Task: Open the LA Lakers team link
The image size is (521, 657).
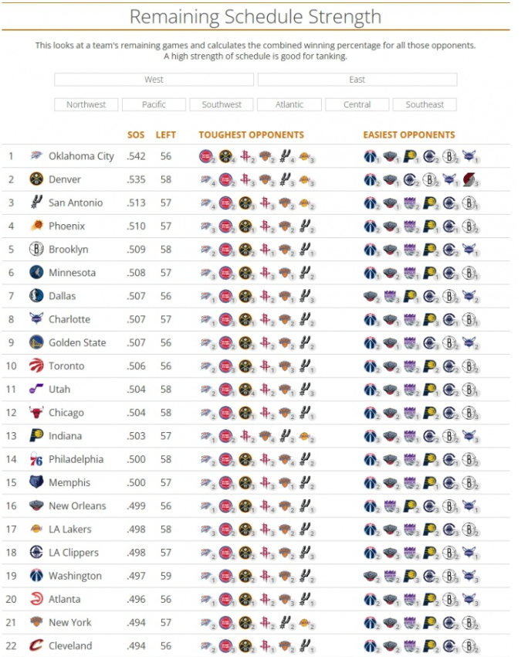Action: coord(69,529)
